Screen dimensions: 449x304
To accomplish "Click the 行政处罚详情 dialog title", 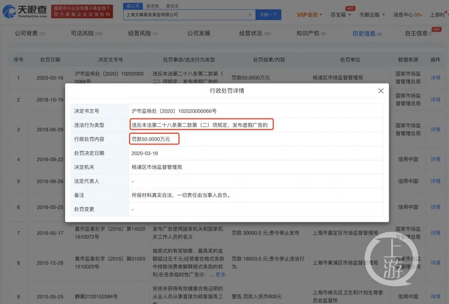I will coord(227,91).
